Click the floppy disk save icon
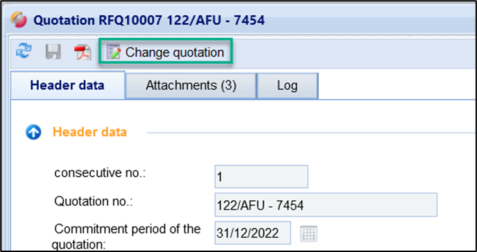This screenshot has height=252, width=477. tap(53, 52)
